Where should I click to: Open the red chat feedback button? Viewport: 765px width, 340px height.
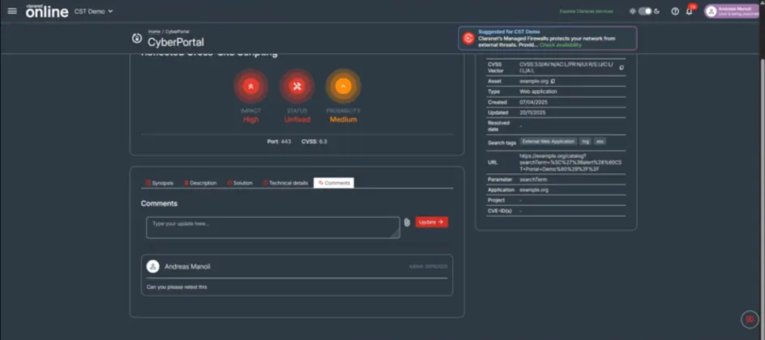(x=750, y=320)
